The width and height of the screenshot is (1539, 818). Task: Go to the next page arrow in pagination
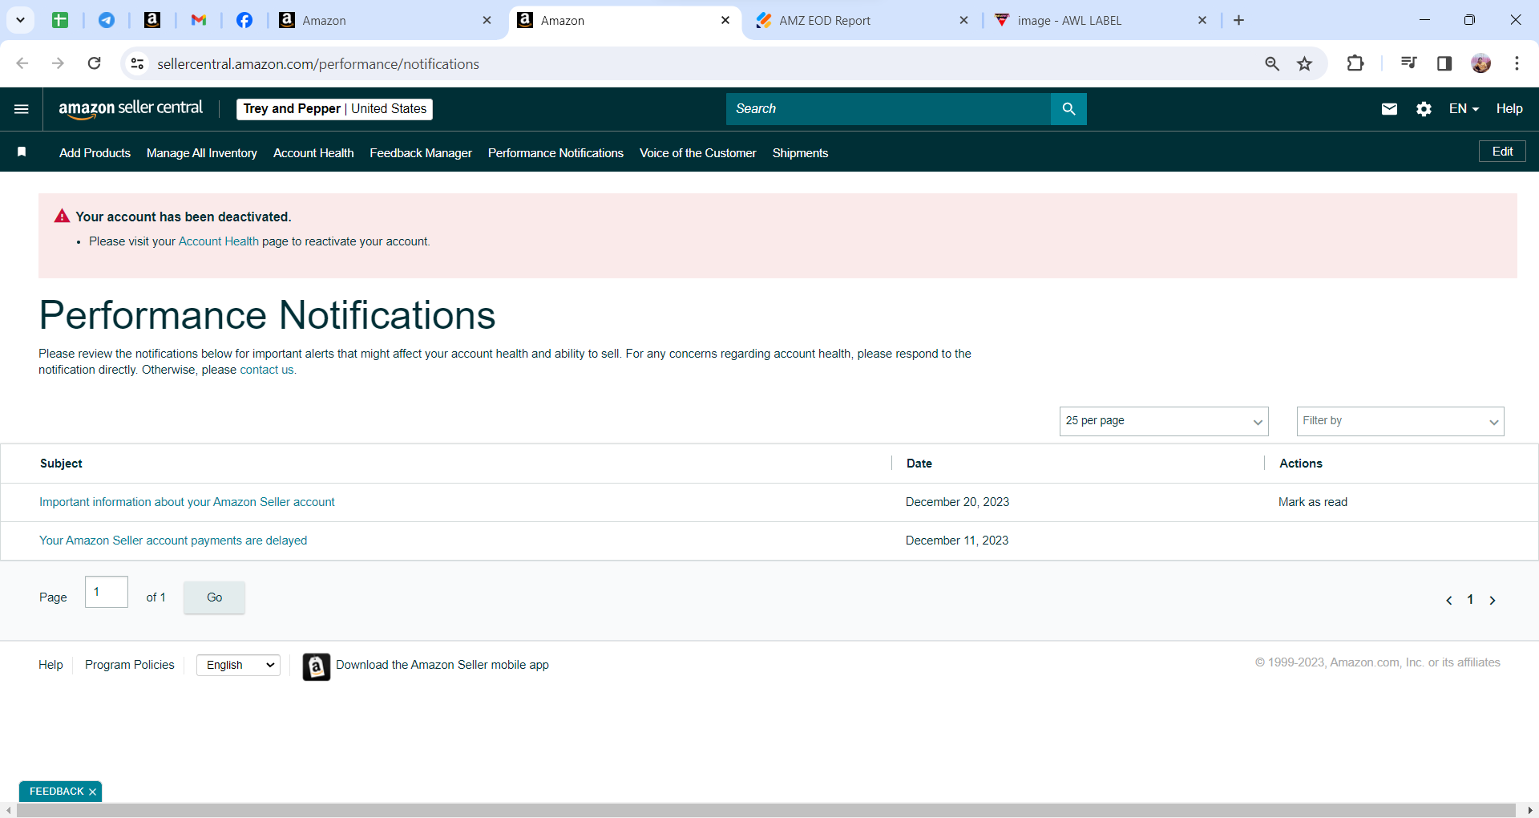tap(1493, 600)
